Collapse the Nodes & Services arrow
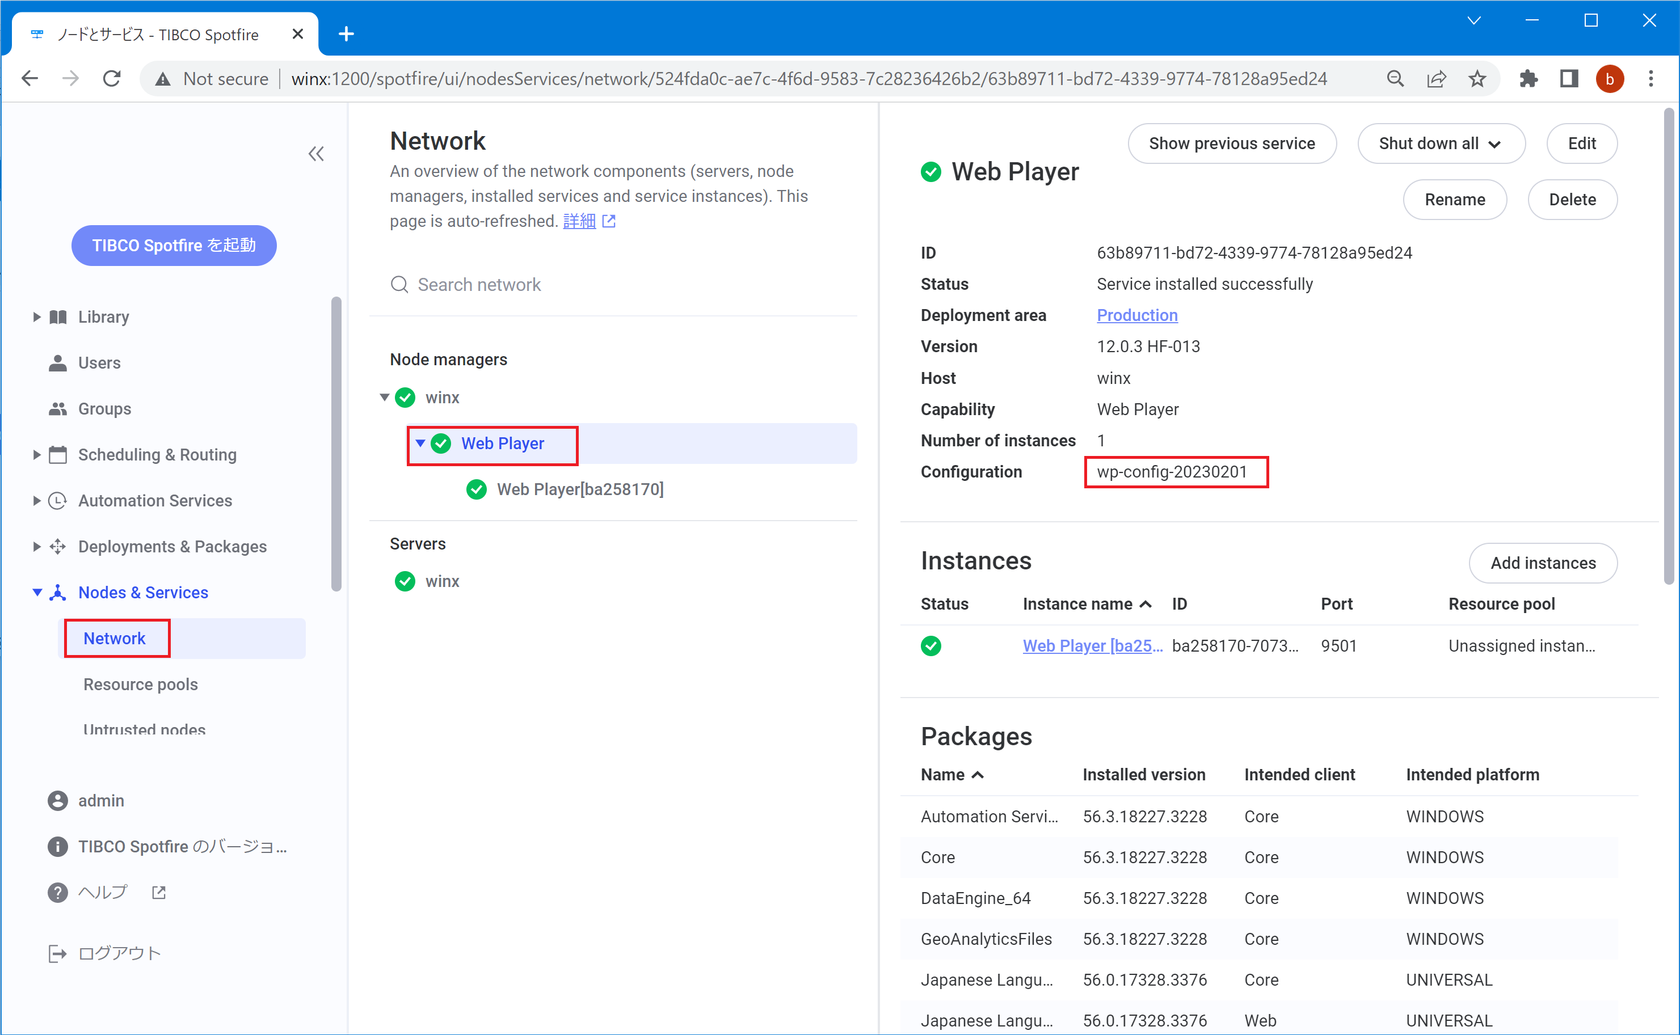This screenshot has height=1035, width=1680. click(37, 592)
